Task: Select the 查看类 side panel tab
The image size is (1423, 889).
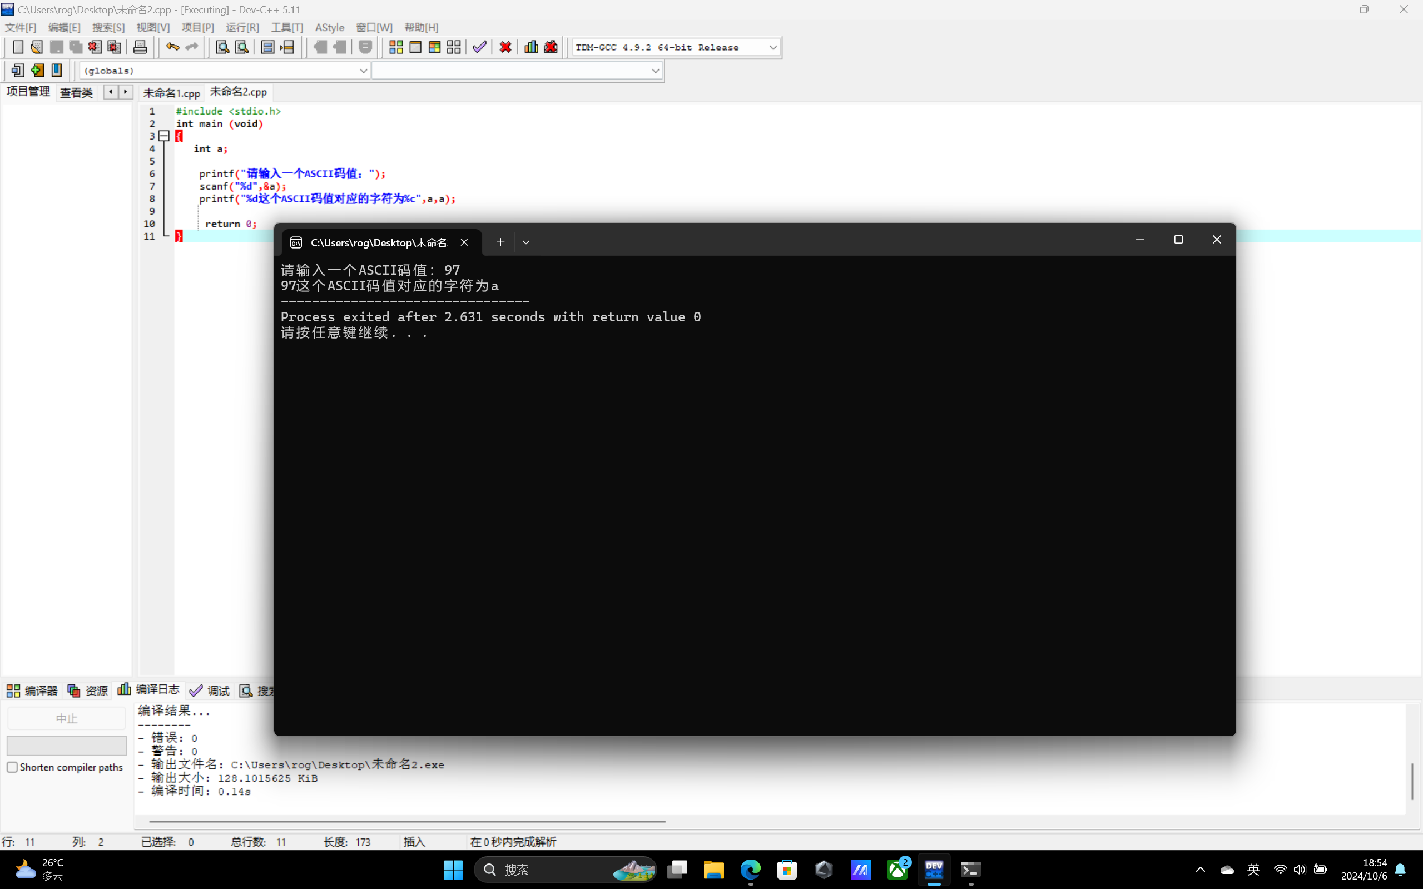Action: pyautogui.click(x=76, y=93)
